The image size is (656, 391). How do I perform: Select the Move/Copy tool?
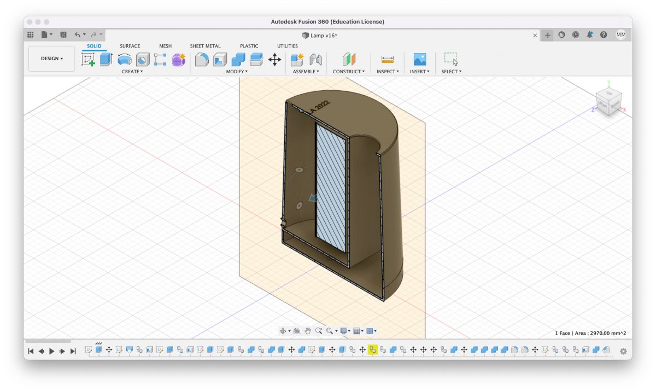coord(275,60)
